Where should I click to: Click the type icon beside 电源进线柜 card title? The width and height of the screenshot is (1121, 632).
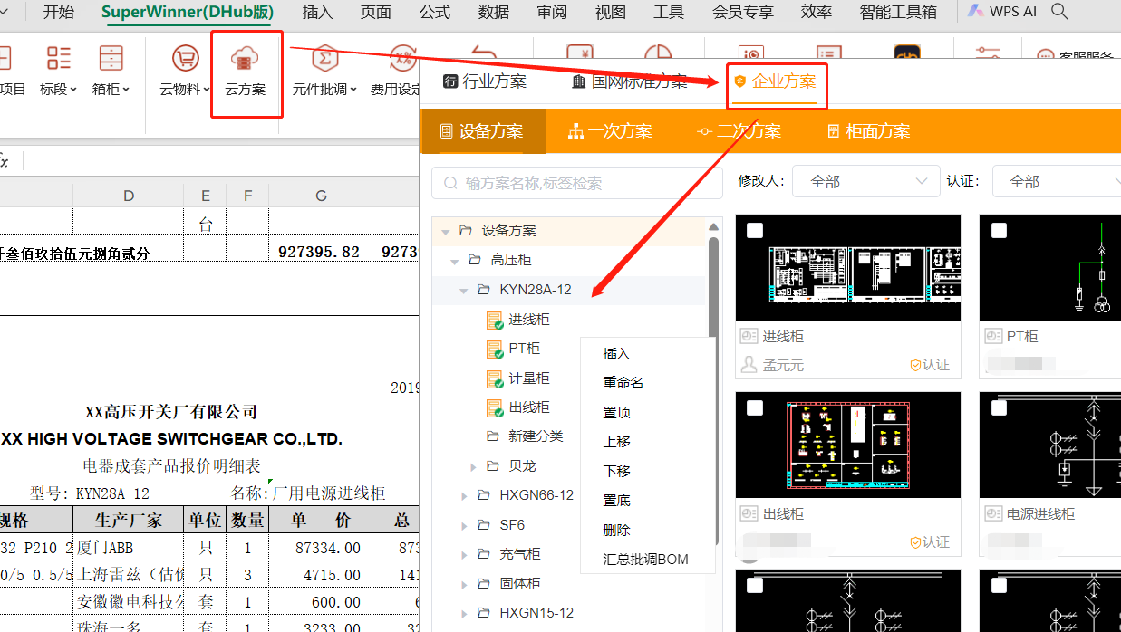992,513
